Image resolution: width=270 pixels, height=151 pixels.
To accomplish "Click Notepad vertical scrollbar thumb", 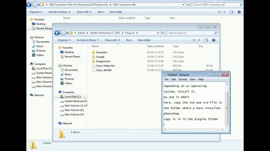I will tap(227, 108).
